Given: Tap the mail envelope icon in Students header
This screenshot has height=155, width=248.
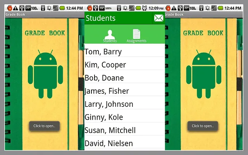Looking at the screenshot, I should 158,18.
